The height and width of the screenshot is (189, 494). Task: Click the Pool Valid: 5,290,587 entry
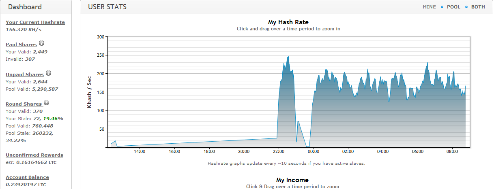coord(32,89)
